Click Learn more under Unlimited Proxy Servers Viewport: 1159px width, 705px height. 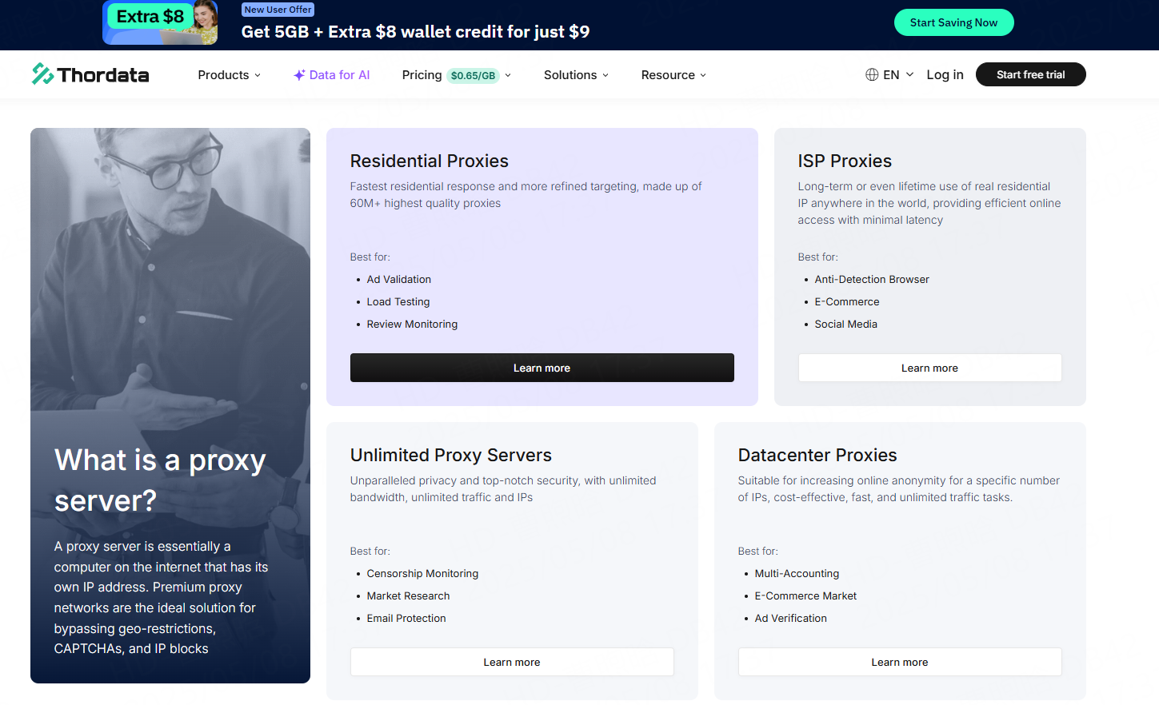[512, 662]
